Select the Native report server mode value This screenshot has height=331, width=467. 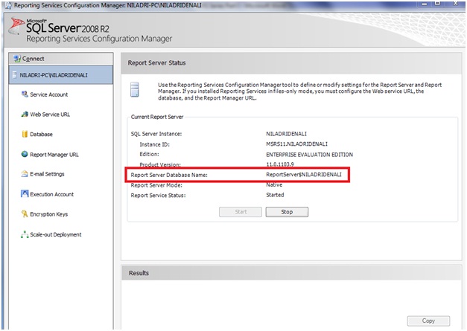(x=274, y=184)
